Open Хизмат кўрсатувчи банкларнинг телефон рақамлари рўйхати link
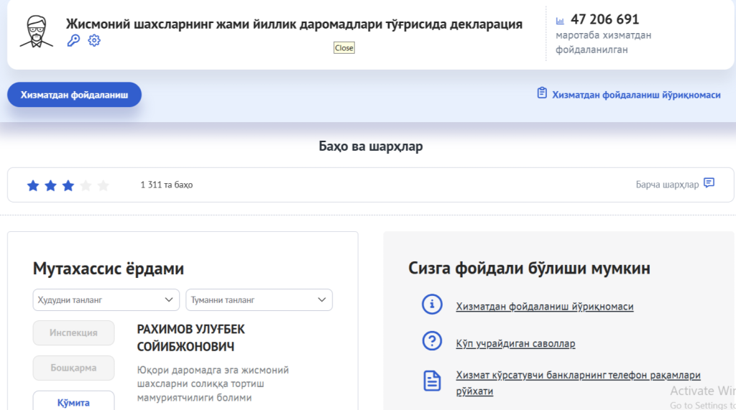 coord(578,383)
